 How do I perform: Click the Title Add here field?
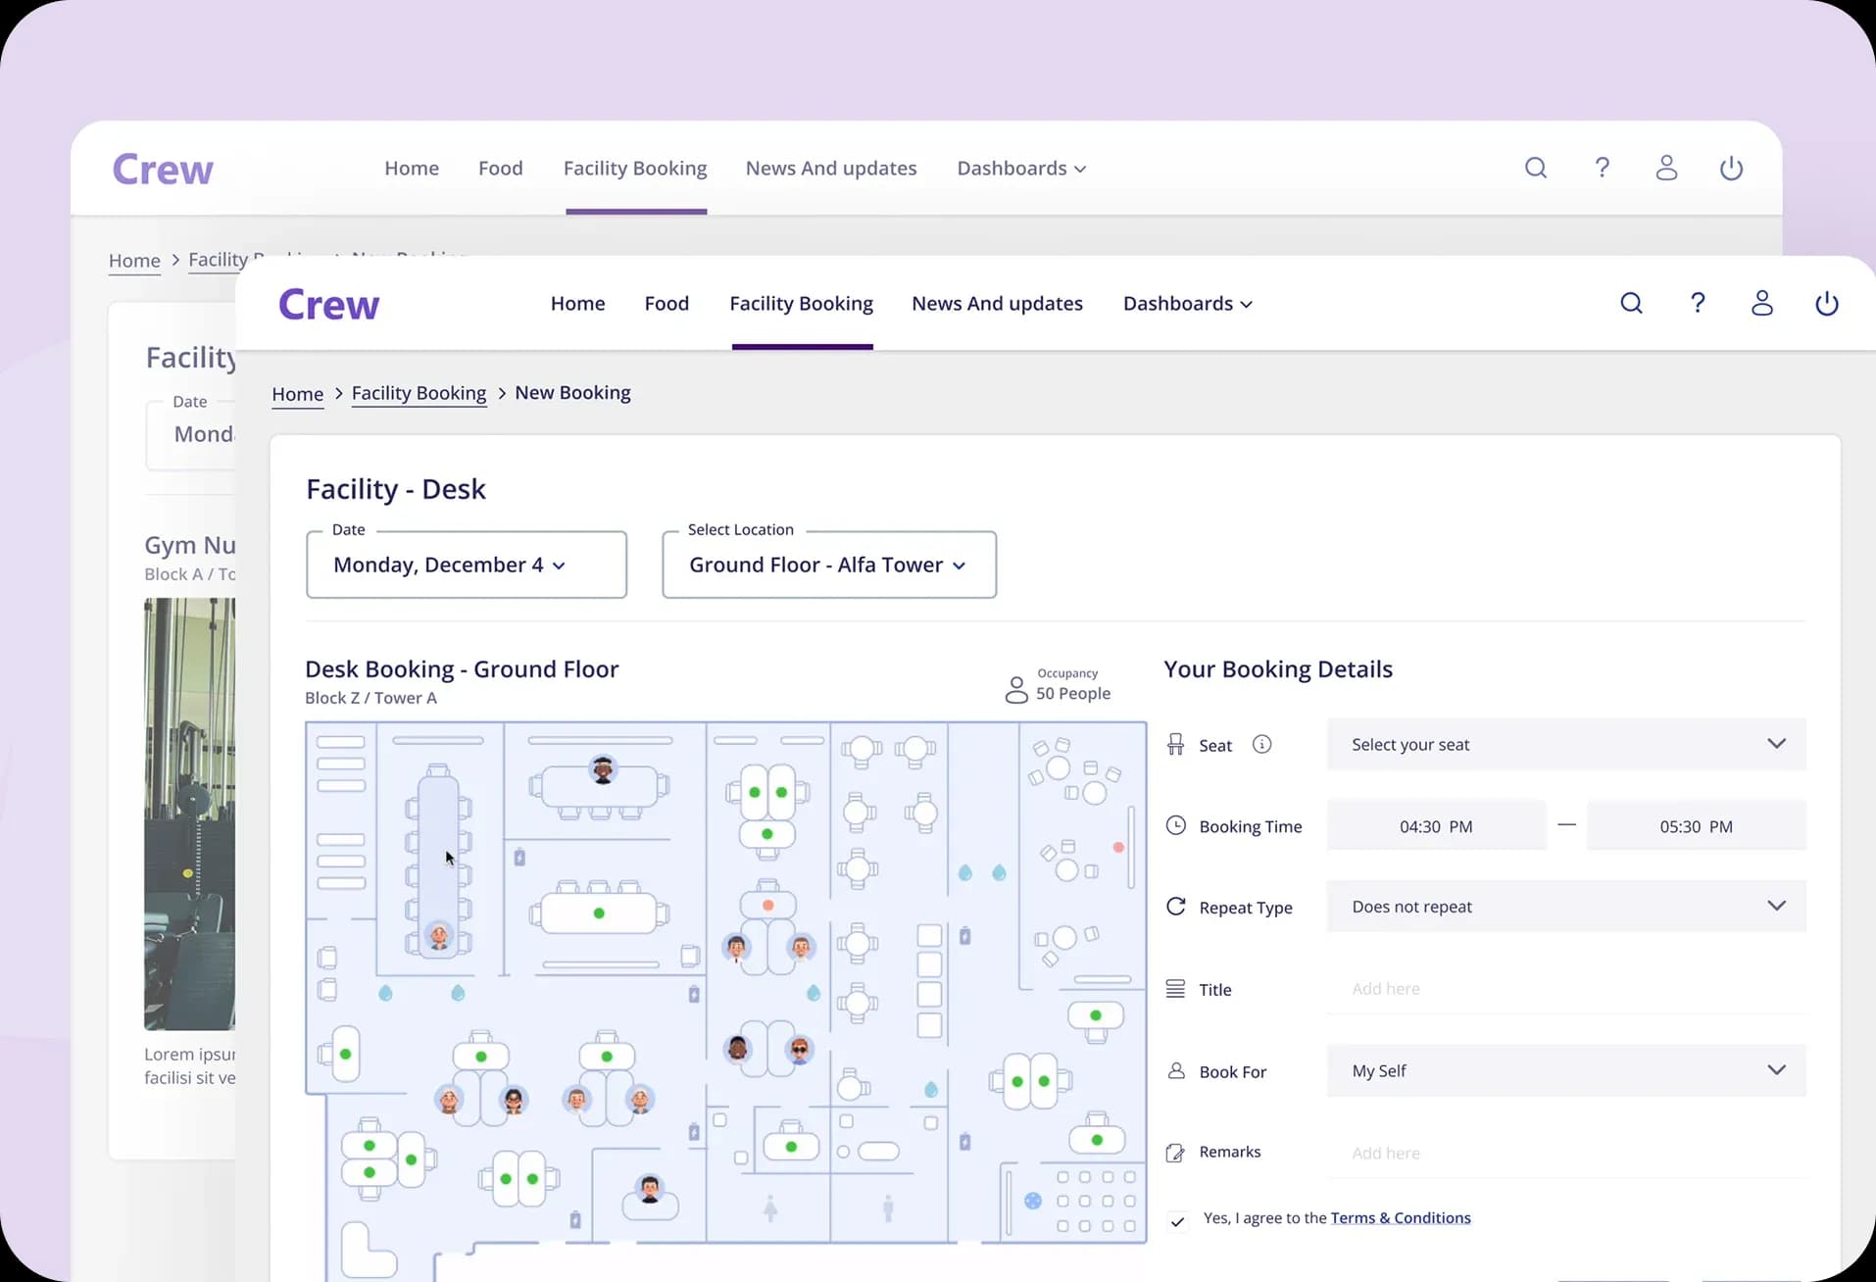pos(1566,989)
